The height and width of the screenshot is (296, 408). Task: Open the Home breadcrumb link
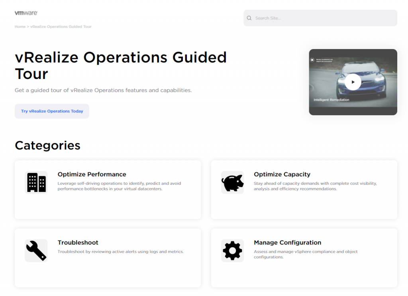[x=20, y=27]
